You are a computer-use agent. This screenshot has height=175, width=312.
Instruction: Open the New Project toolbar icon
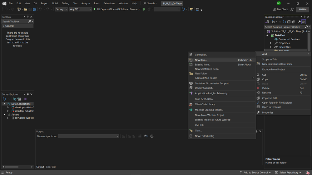click(x=19, y=9)
